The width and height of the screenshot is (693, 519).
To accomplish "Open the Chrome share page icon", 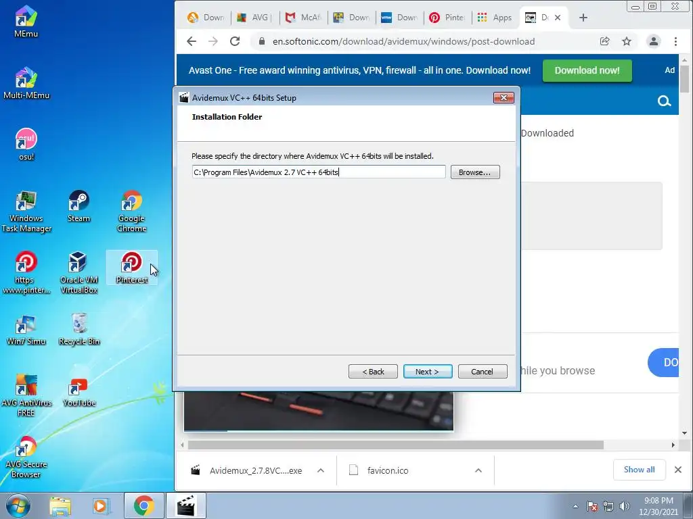I will pos(604,41).
